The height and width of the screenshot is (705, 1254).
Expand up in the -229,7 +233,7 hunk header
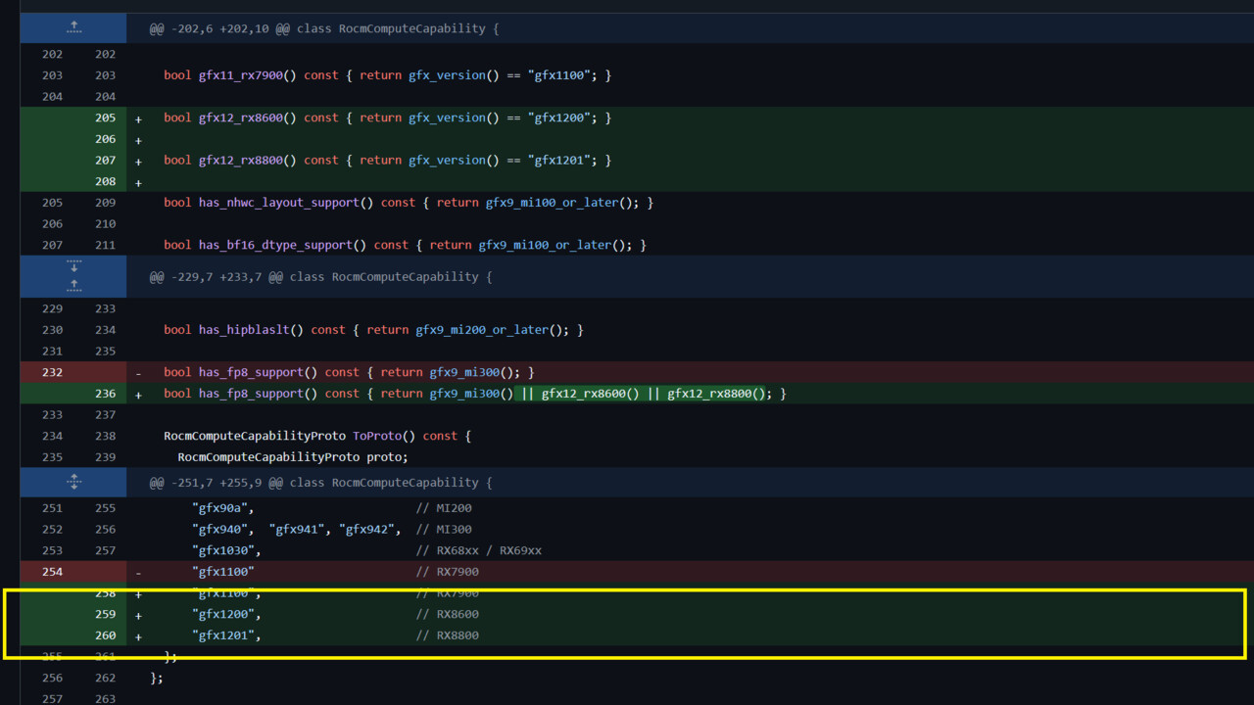click(73, 287)
